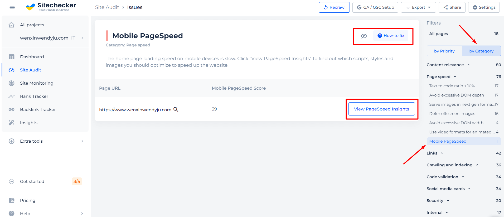Expand Extra tools chevron arrow
This screenshot has height=217, width=504.
coord(82,141)
